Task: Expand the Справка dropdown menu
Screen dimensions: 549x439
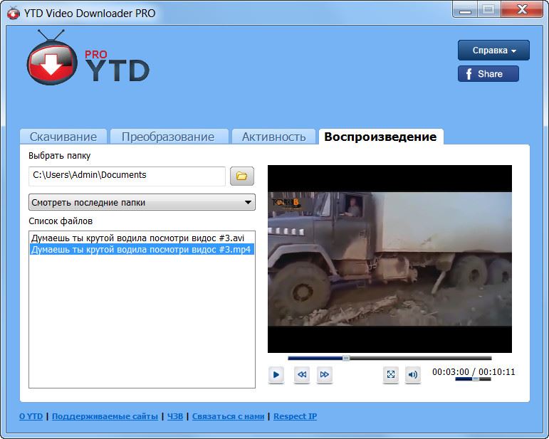Action: coord(493,51)
